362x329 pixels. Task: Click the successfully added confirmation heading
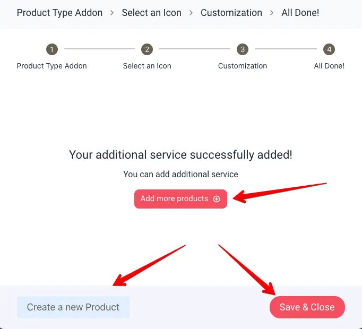click(180, 155)
